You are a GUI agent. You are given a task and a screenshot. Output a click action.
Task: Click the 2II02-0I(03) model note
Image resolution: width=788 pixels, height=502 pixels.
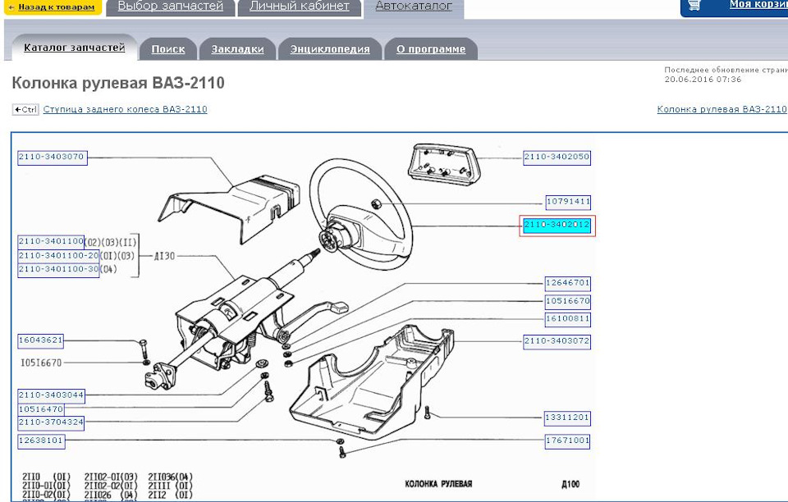click(x=111, y=477)
